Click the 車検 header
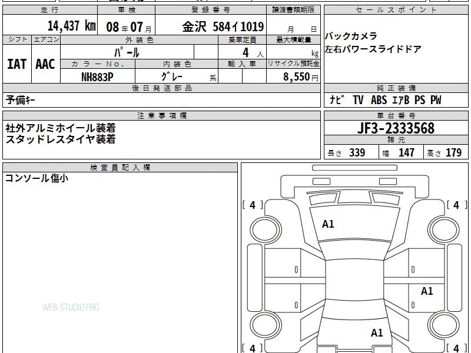 [127, 10]
